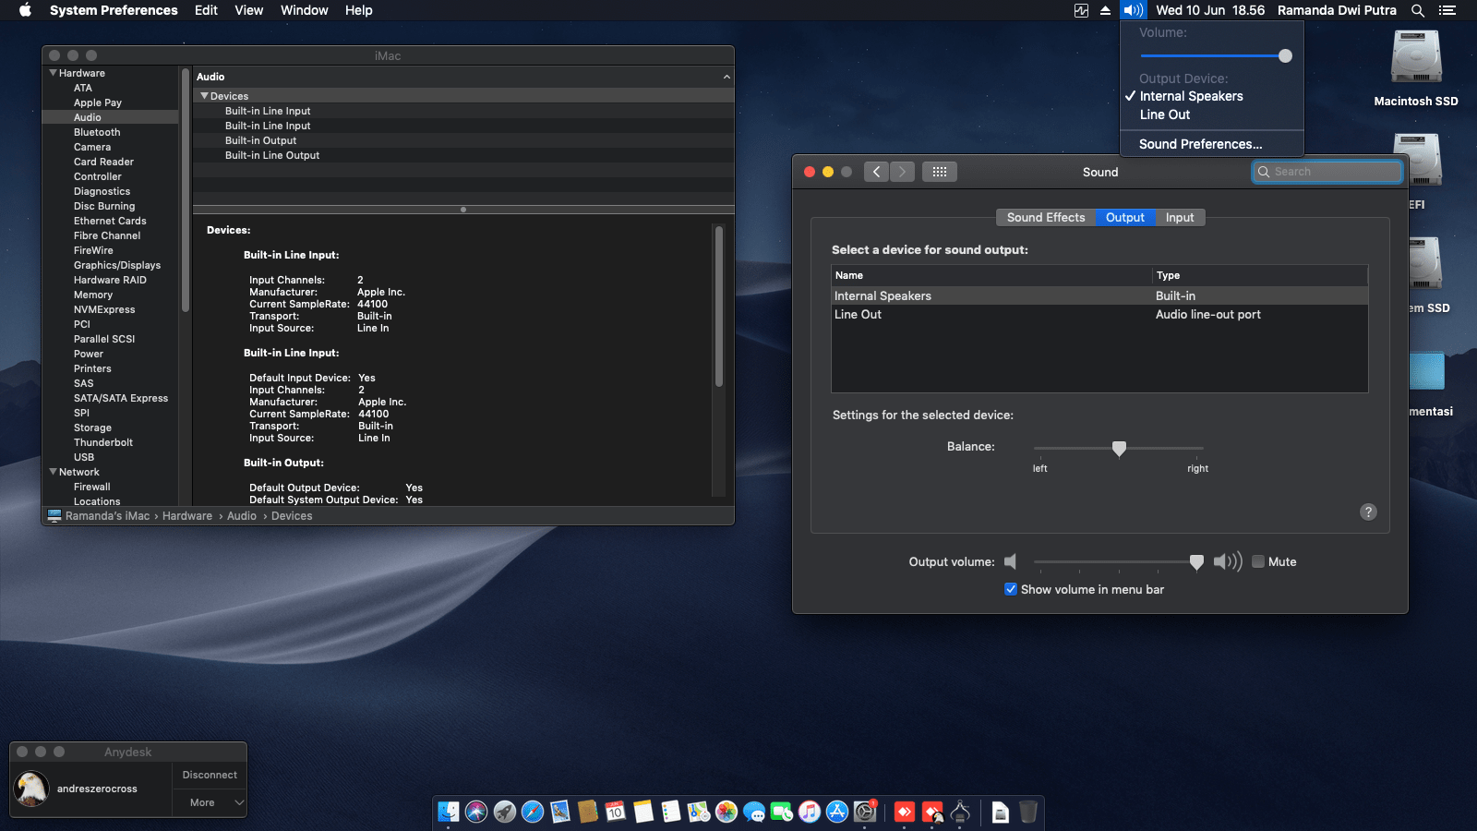Click the Disconnect button in Anydesk

[210, 775]
